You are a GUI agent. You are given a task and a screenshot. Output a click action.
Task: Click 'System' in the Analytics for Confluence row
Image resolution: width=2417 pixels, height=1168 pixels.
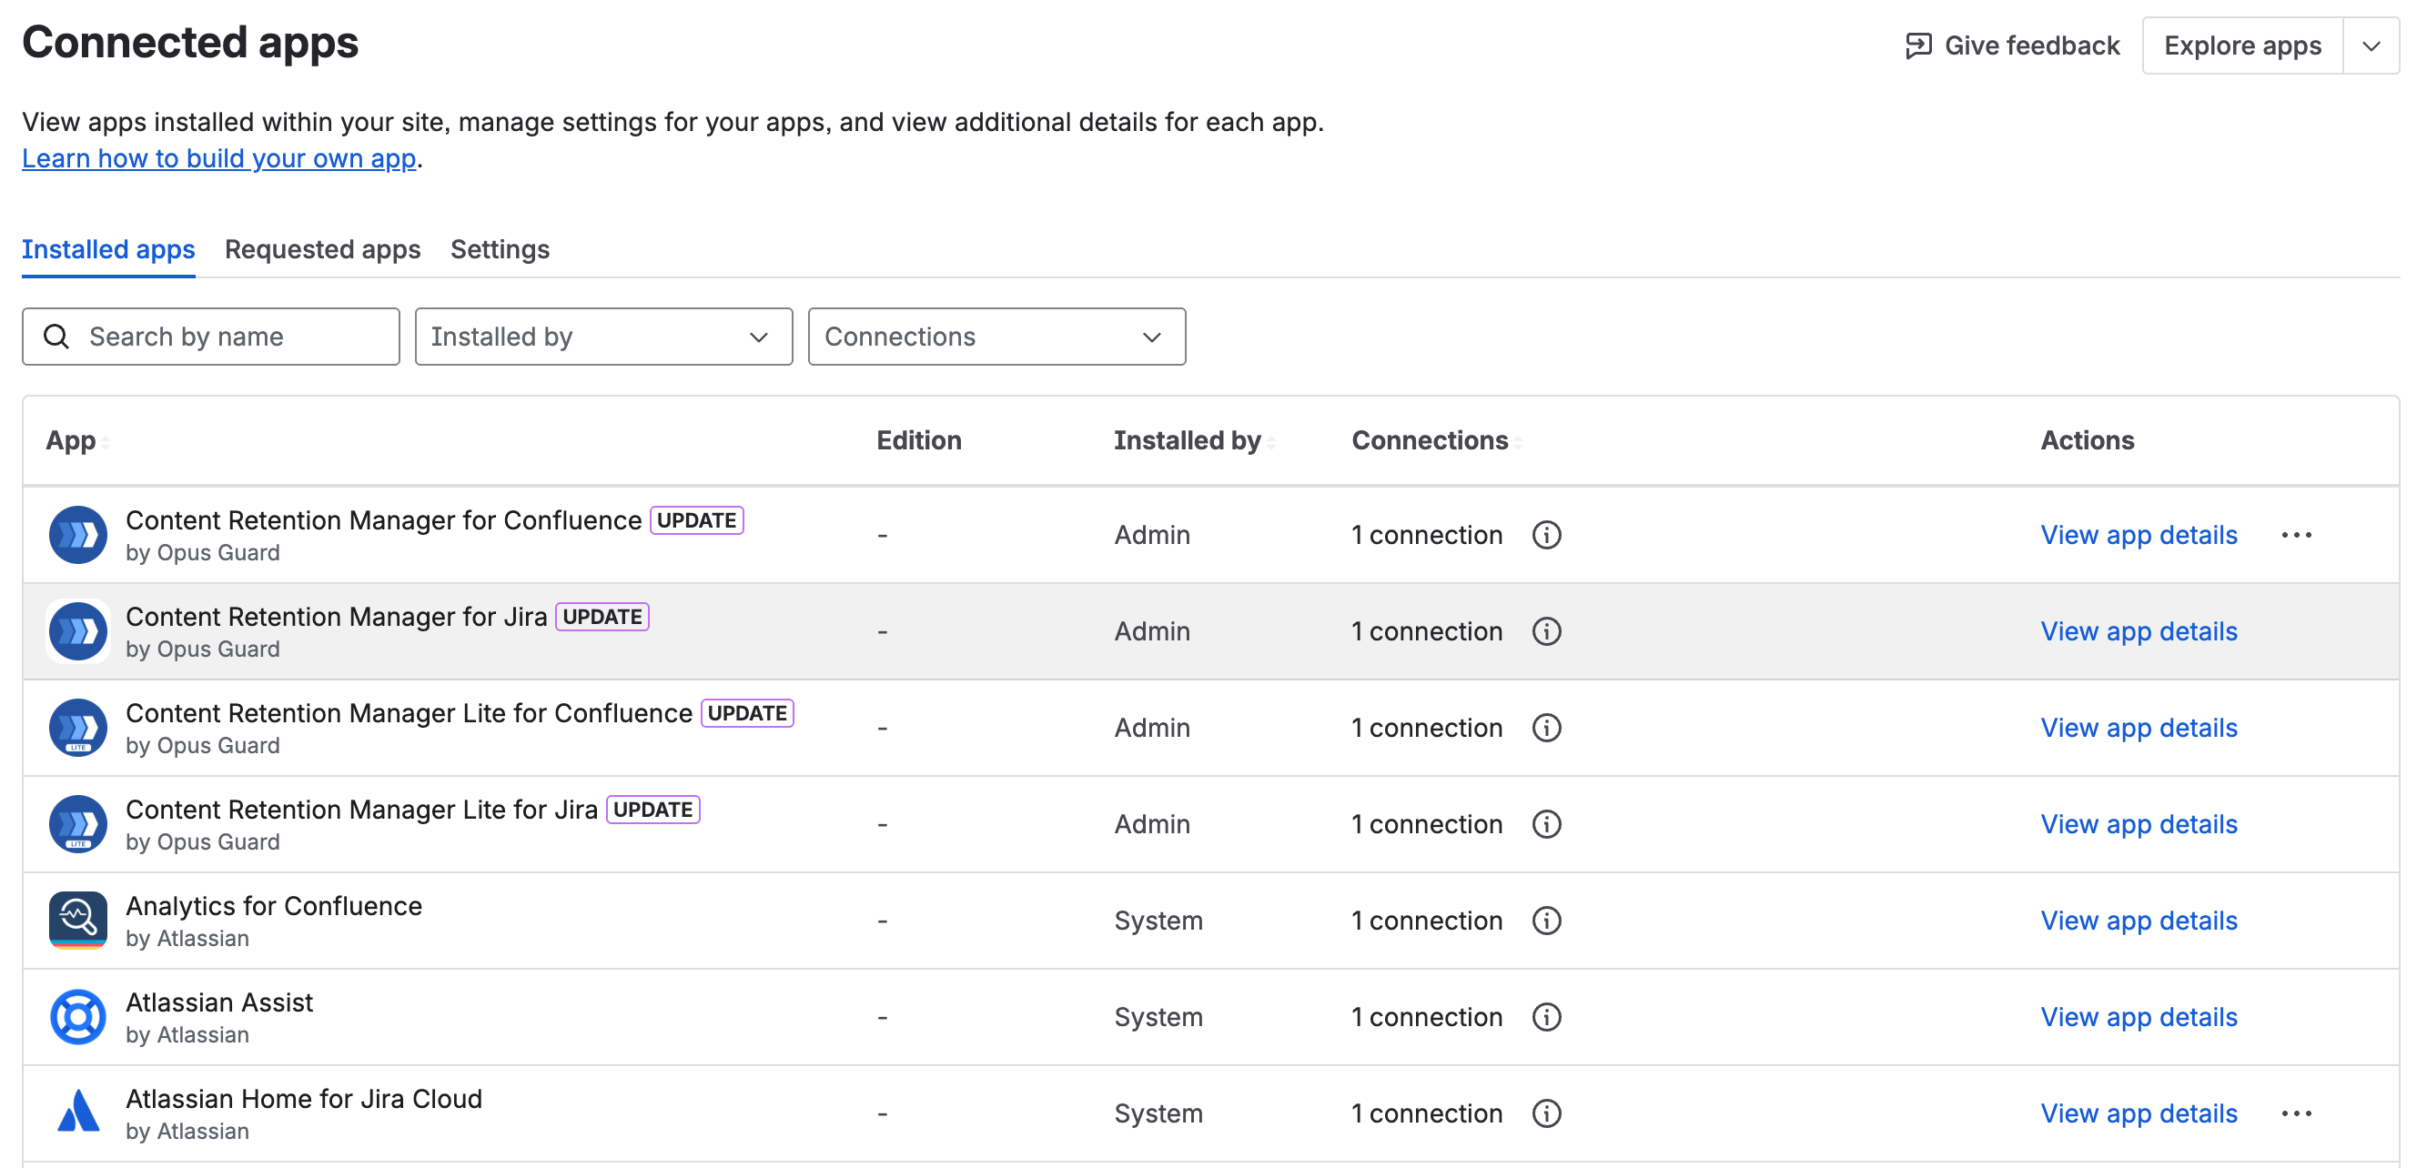coord(1158,921)
